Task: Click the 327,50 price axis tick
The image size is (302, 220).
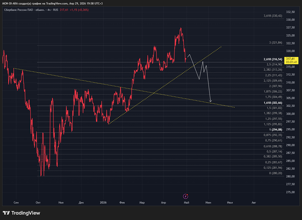Action: 291,28
